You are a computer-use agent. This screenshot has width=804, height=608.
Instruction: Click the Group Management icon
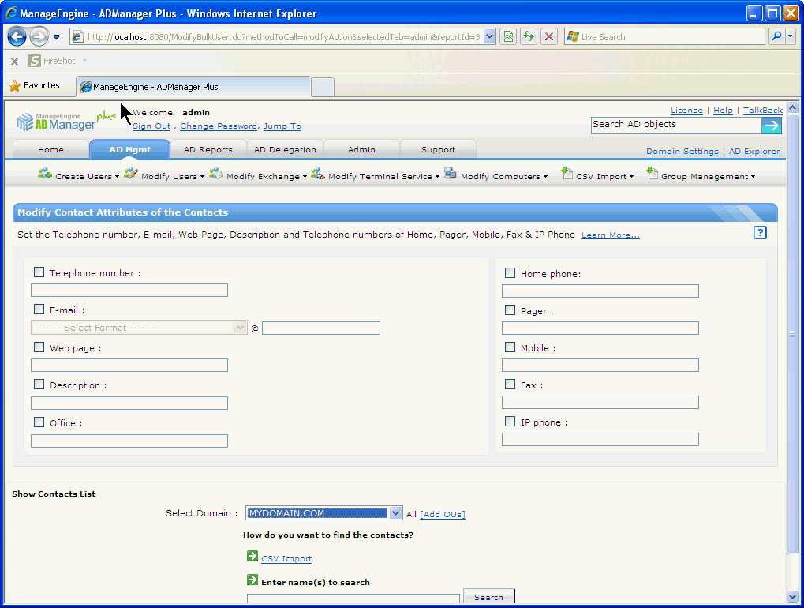point(652,173)
